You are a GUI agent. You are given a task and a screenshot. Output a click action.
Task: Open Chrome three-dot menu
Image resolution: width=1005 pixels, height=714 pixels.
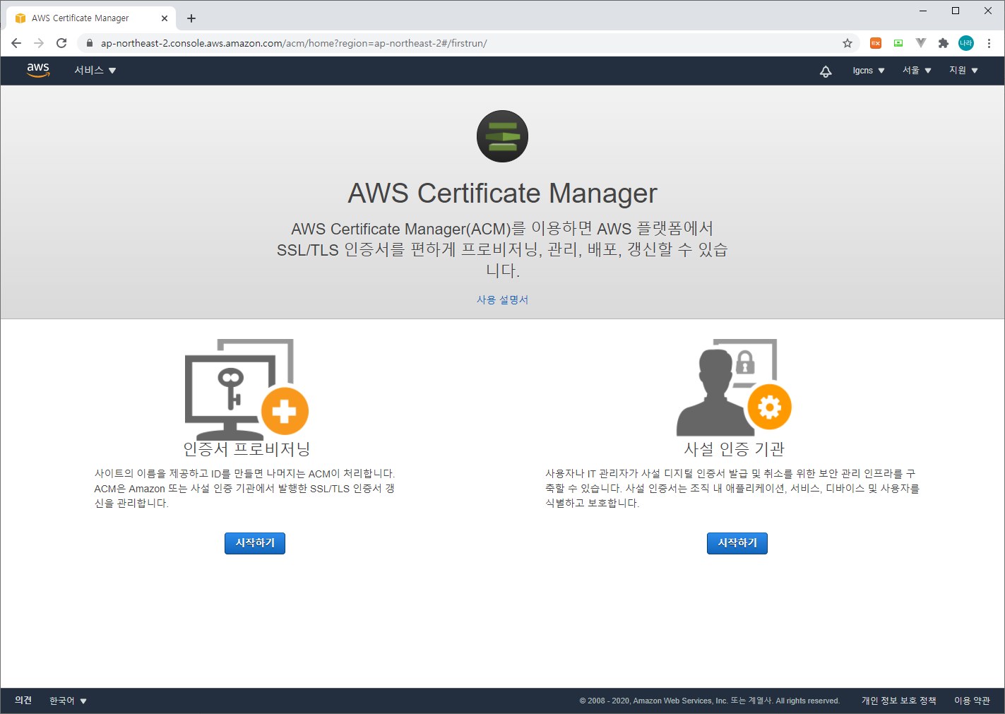[x=989, y=43]
